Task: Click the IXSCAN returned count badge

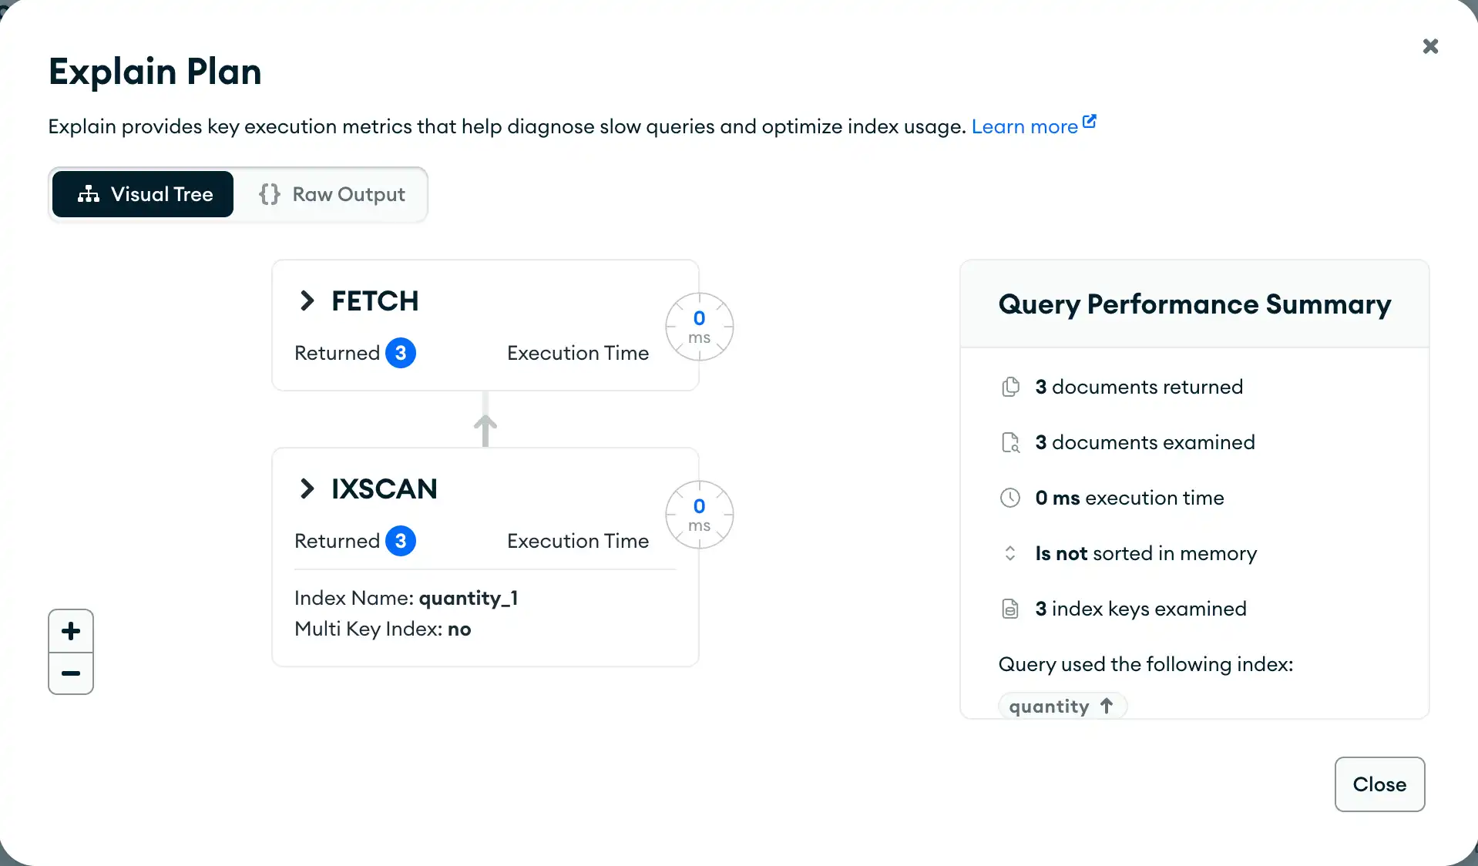Action: [x=401, y=541]
